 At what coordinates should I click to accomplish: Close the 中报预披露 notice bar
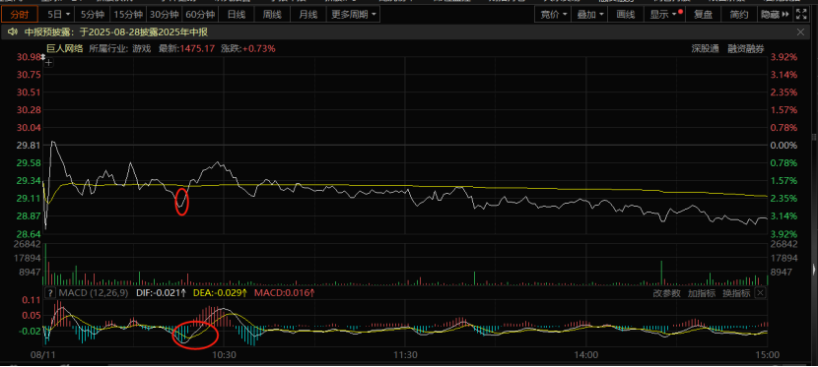[801, 32]
